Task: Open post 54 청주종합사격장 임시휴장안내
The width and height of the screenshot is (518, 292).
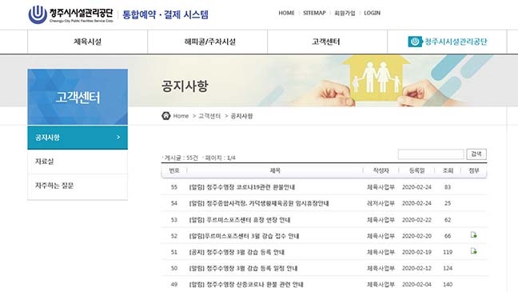Action: 259,203
